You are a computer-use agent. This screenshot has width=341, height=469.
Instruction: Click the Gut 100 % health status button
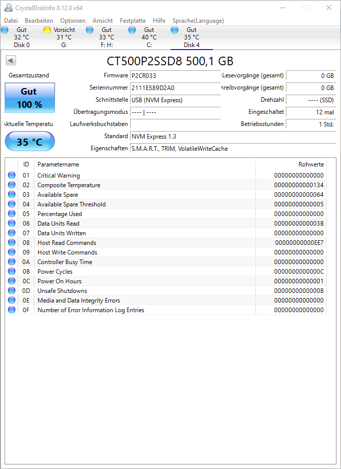30,98
